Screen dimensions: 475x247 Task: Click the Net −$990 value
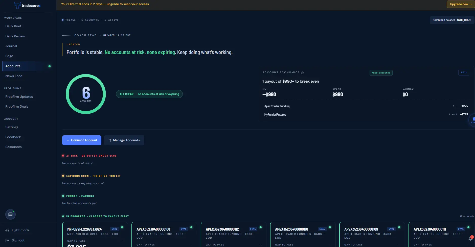tap(269, 94)
